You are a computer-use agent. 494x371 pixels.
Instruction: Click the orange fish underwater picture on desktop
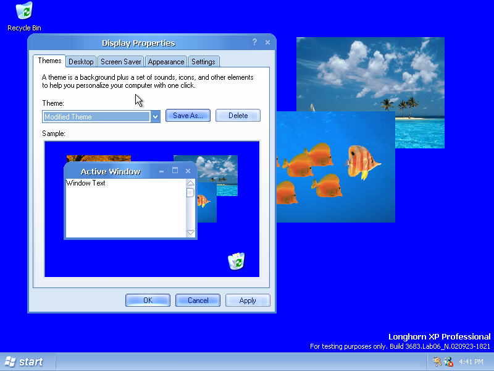pyautogui.click(x=336, y=167)
